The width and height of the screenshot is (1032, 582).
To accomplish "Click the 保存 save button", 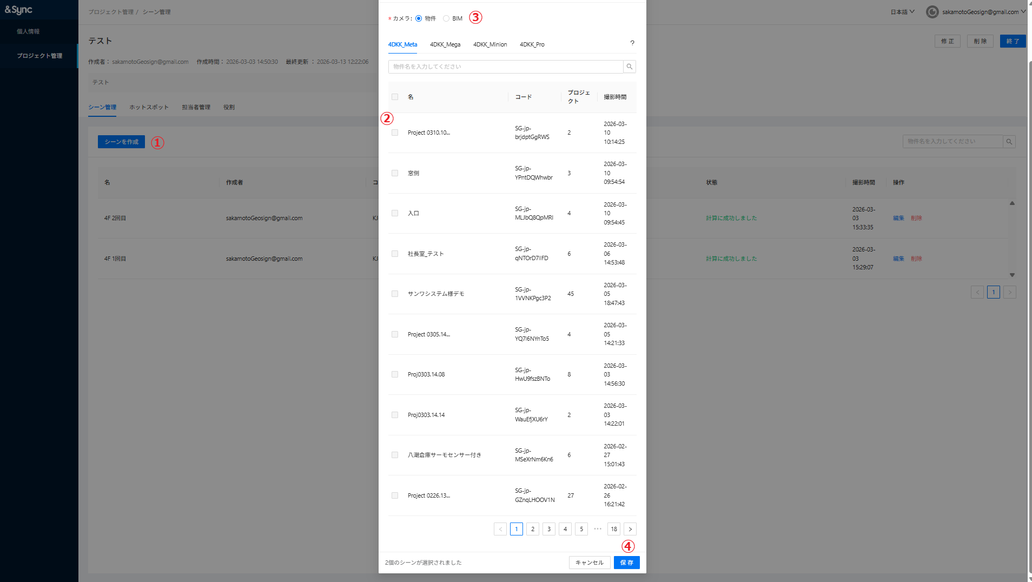I will point(626,563).
